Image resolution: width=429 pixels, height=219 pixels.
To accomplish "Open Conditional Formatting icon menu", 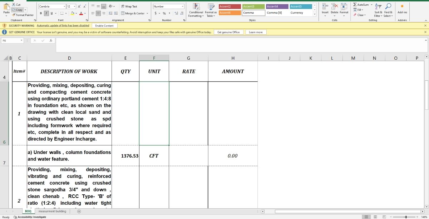I will coord(196,6).
